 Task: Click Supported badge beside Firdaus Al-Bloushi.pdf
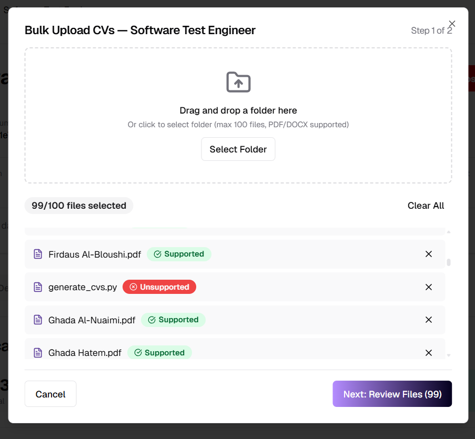coord(179,254)
